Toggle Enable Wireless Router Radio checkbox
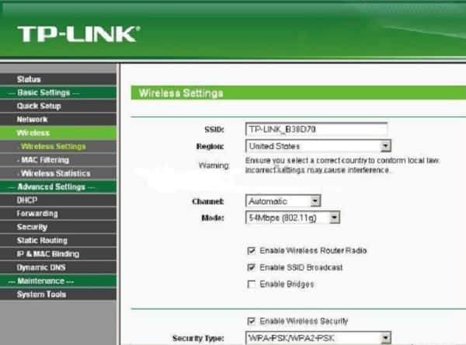The width and height of the screenshot is (466, 345). pos(252,251)
